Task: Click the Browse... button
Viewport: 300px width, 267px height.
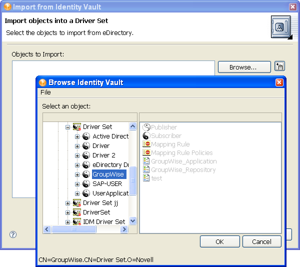Action: point(244,67)
